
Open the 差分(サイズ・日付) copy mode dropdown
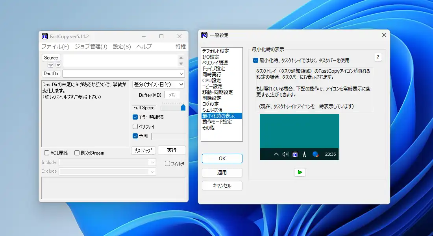coord(159,84)
